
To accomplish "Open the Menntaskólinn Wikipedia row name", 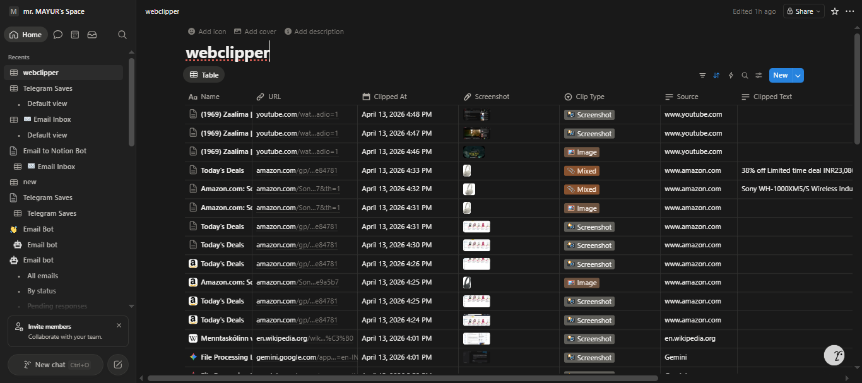I will pyautogui.click(x=226, y=339).
